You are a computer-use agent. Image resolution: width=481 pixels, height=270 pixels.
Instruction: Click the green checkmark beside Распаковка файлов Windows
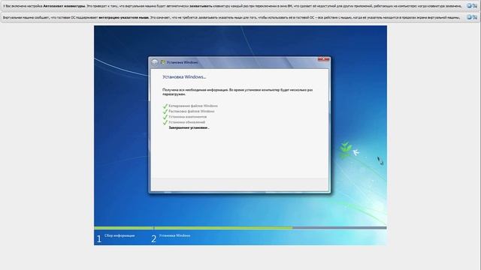165,112
